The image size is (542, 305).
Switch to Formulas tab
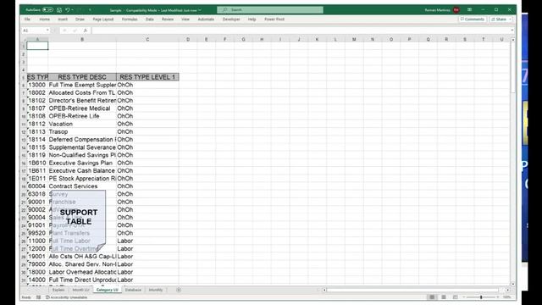point(130,19)
